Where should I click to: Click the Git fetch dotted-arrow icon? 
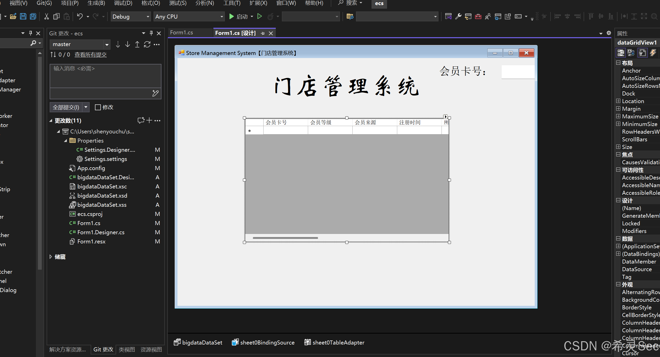118,44
